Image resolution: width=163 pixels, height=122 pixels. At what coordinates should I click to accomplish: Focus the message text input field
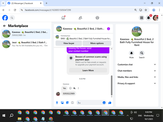[x=90, y=102]
